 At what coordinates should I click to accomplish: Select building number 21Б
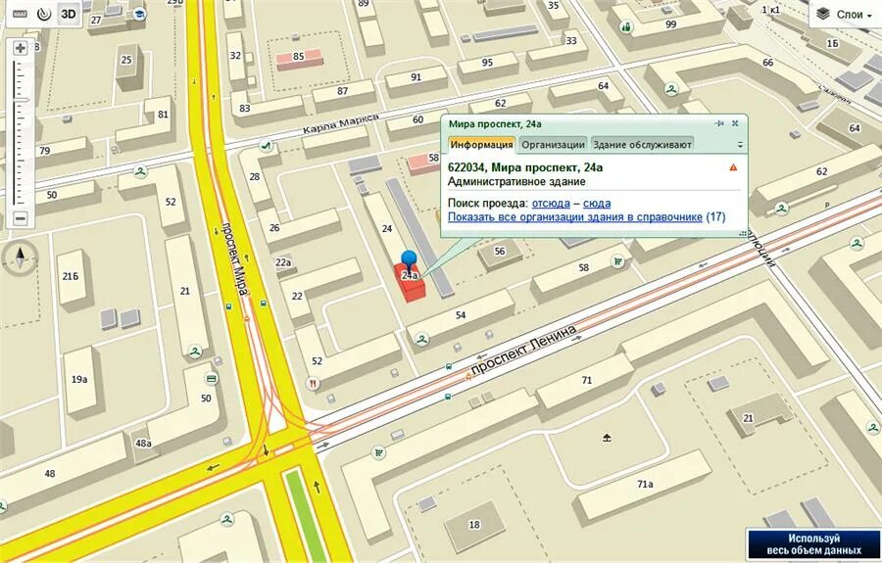tap(71, 276)
